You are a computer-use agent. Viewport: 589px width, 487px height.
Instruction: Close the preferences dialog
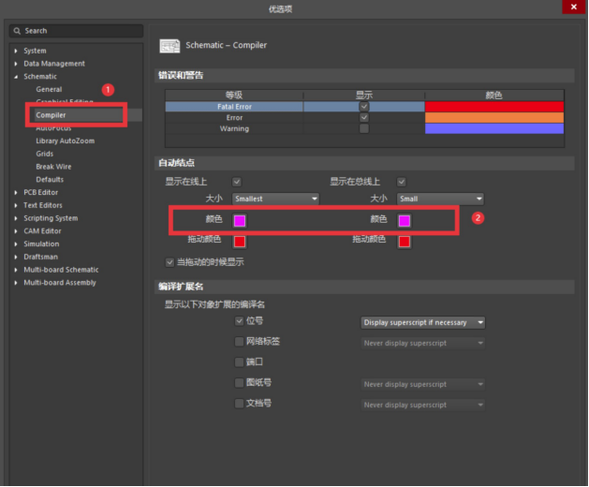574,7
